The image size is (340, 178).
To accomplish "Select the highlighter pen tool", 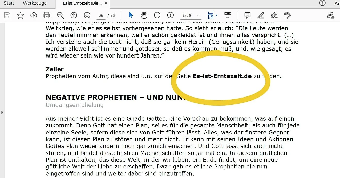I will 261,15.
